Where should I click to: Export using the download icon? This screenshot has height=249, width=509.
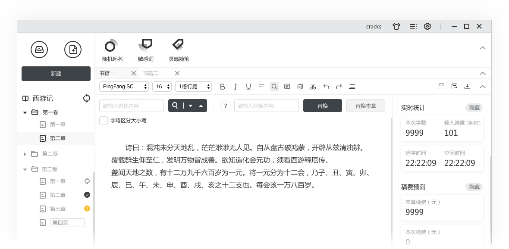[468, 86]
